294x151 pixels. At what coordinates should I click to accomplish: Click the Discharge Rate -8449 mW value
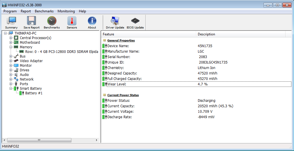tap(206, 117)
